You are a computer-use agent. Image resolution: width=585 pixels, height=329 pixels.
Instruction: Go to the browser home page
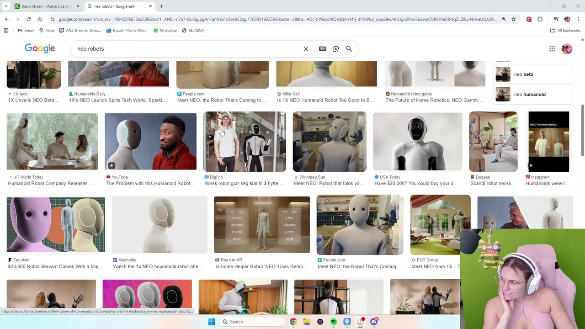tap(39, 19)
